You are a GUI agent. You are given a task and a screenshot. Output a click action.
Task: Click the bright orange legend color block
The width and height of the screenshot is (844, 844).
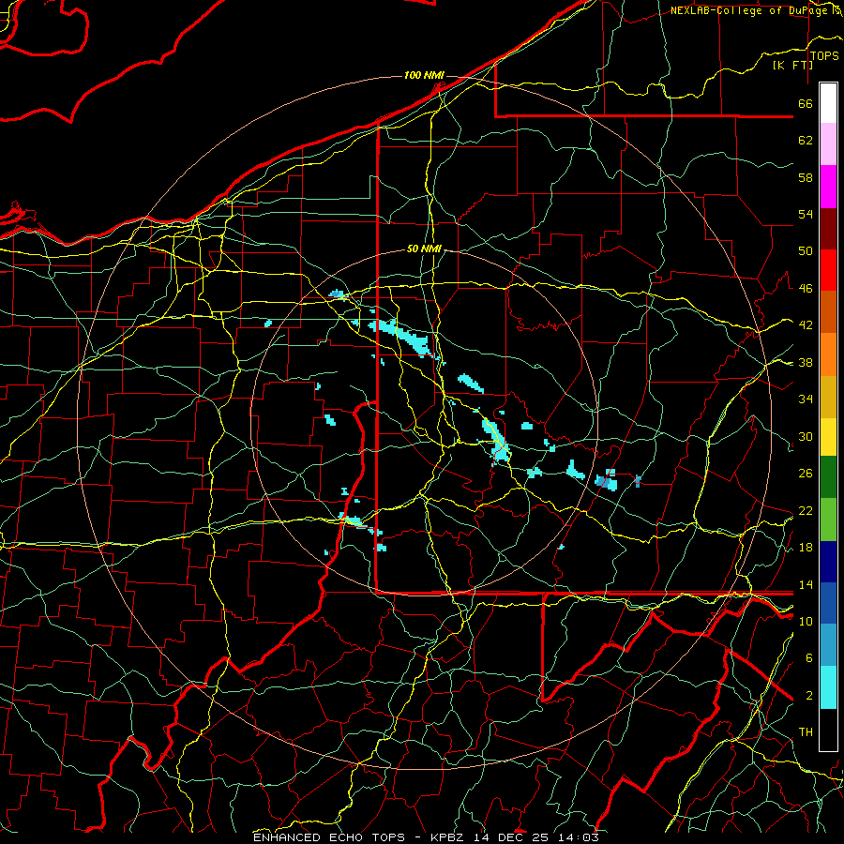tap(828, 354)
